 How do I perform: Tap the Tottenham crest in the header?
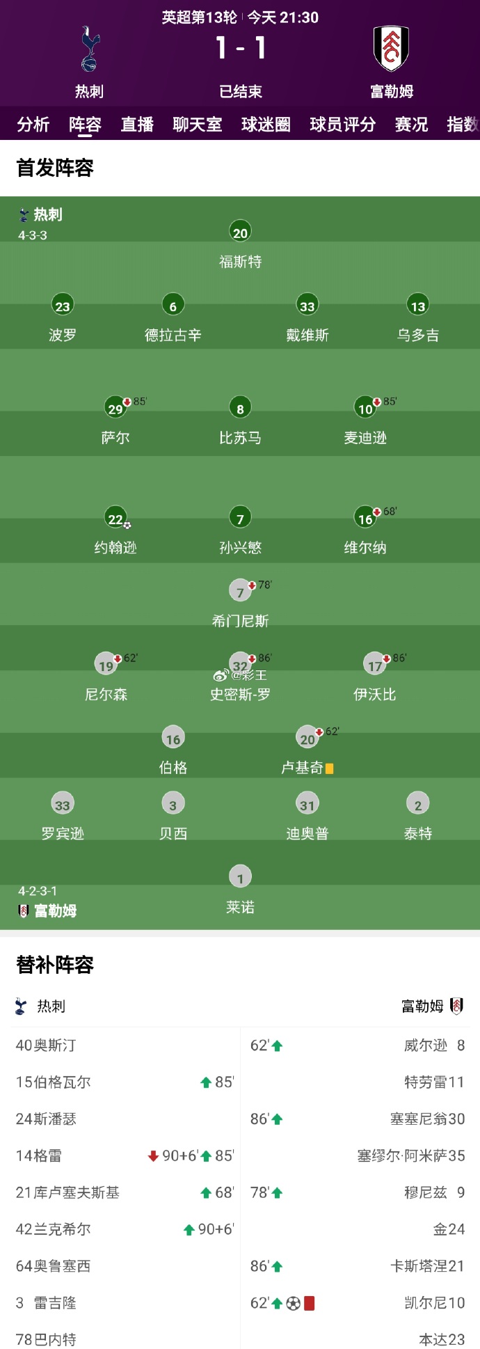(90, 49)
